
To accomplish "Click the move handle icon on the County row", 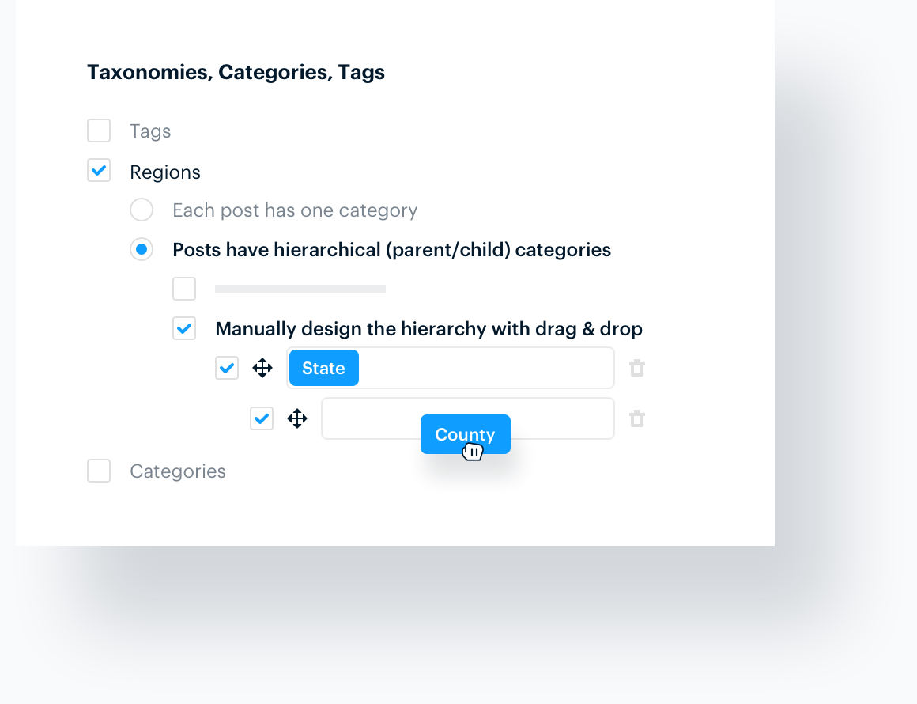I will pos(297,418).
